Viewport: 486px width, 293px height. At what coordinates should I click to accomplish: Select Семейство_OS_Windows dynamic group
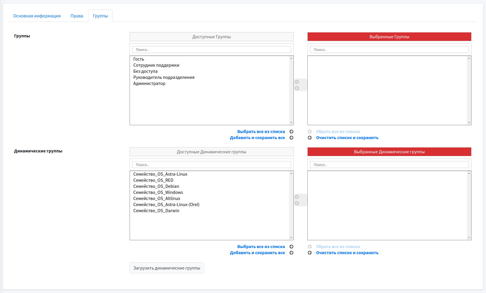click(158, 192)
